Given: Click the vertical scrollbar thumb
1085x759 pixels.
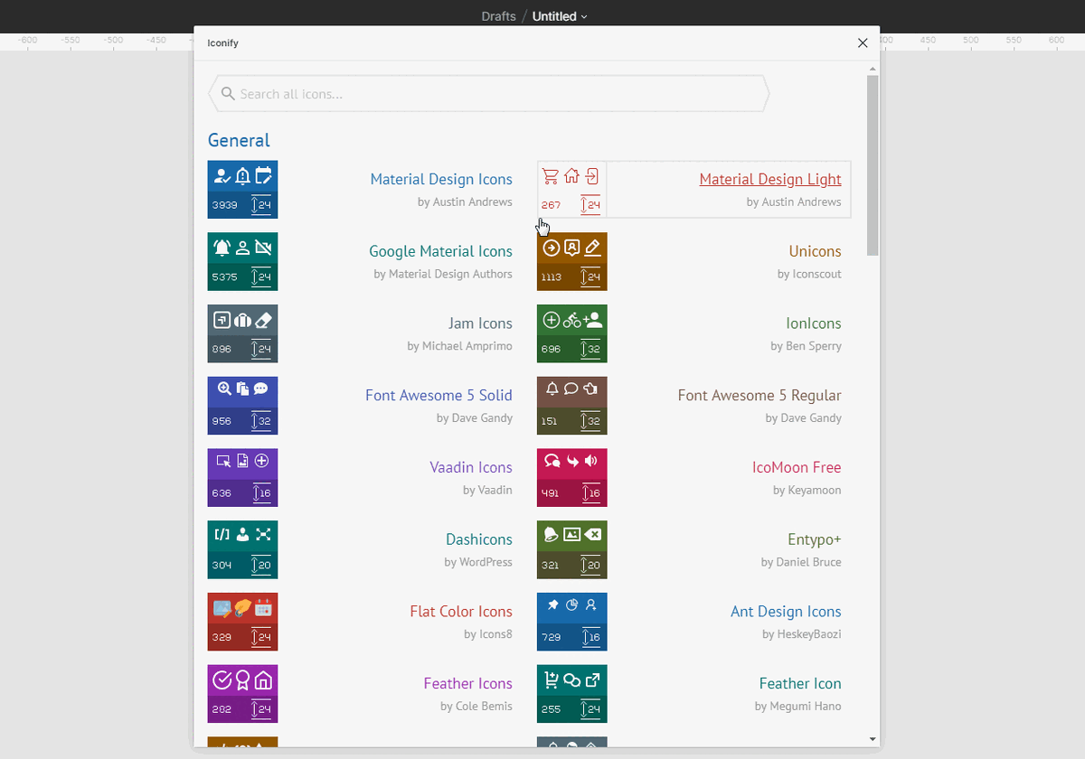Looking at the screenshot, I should tap(873, 165).
